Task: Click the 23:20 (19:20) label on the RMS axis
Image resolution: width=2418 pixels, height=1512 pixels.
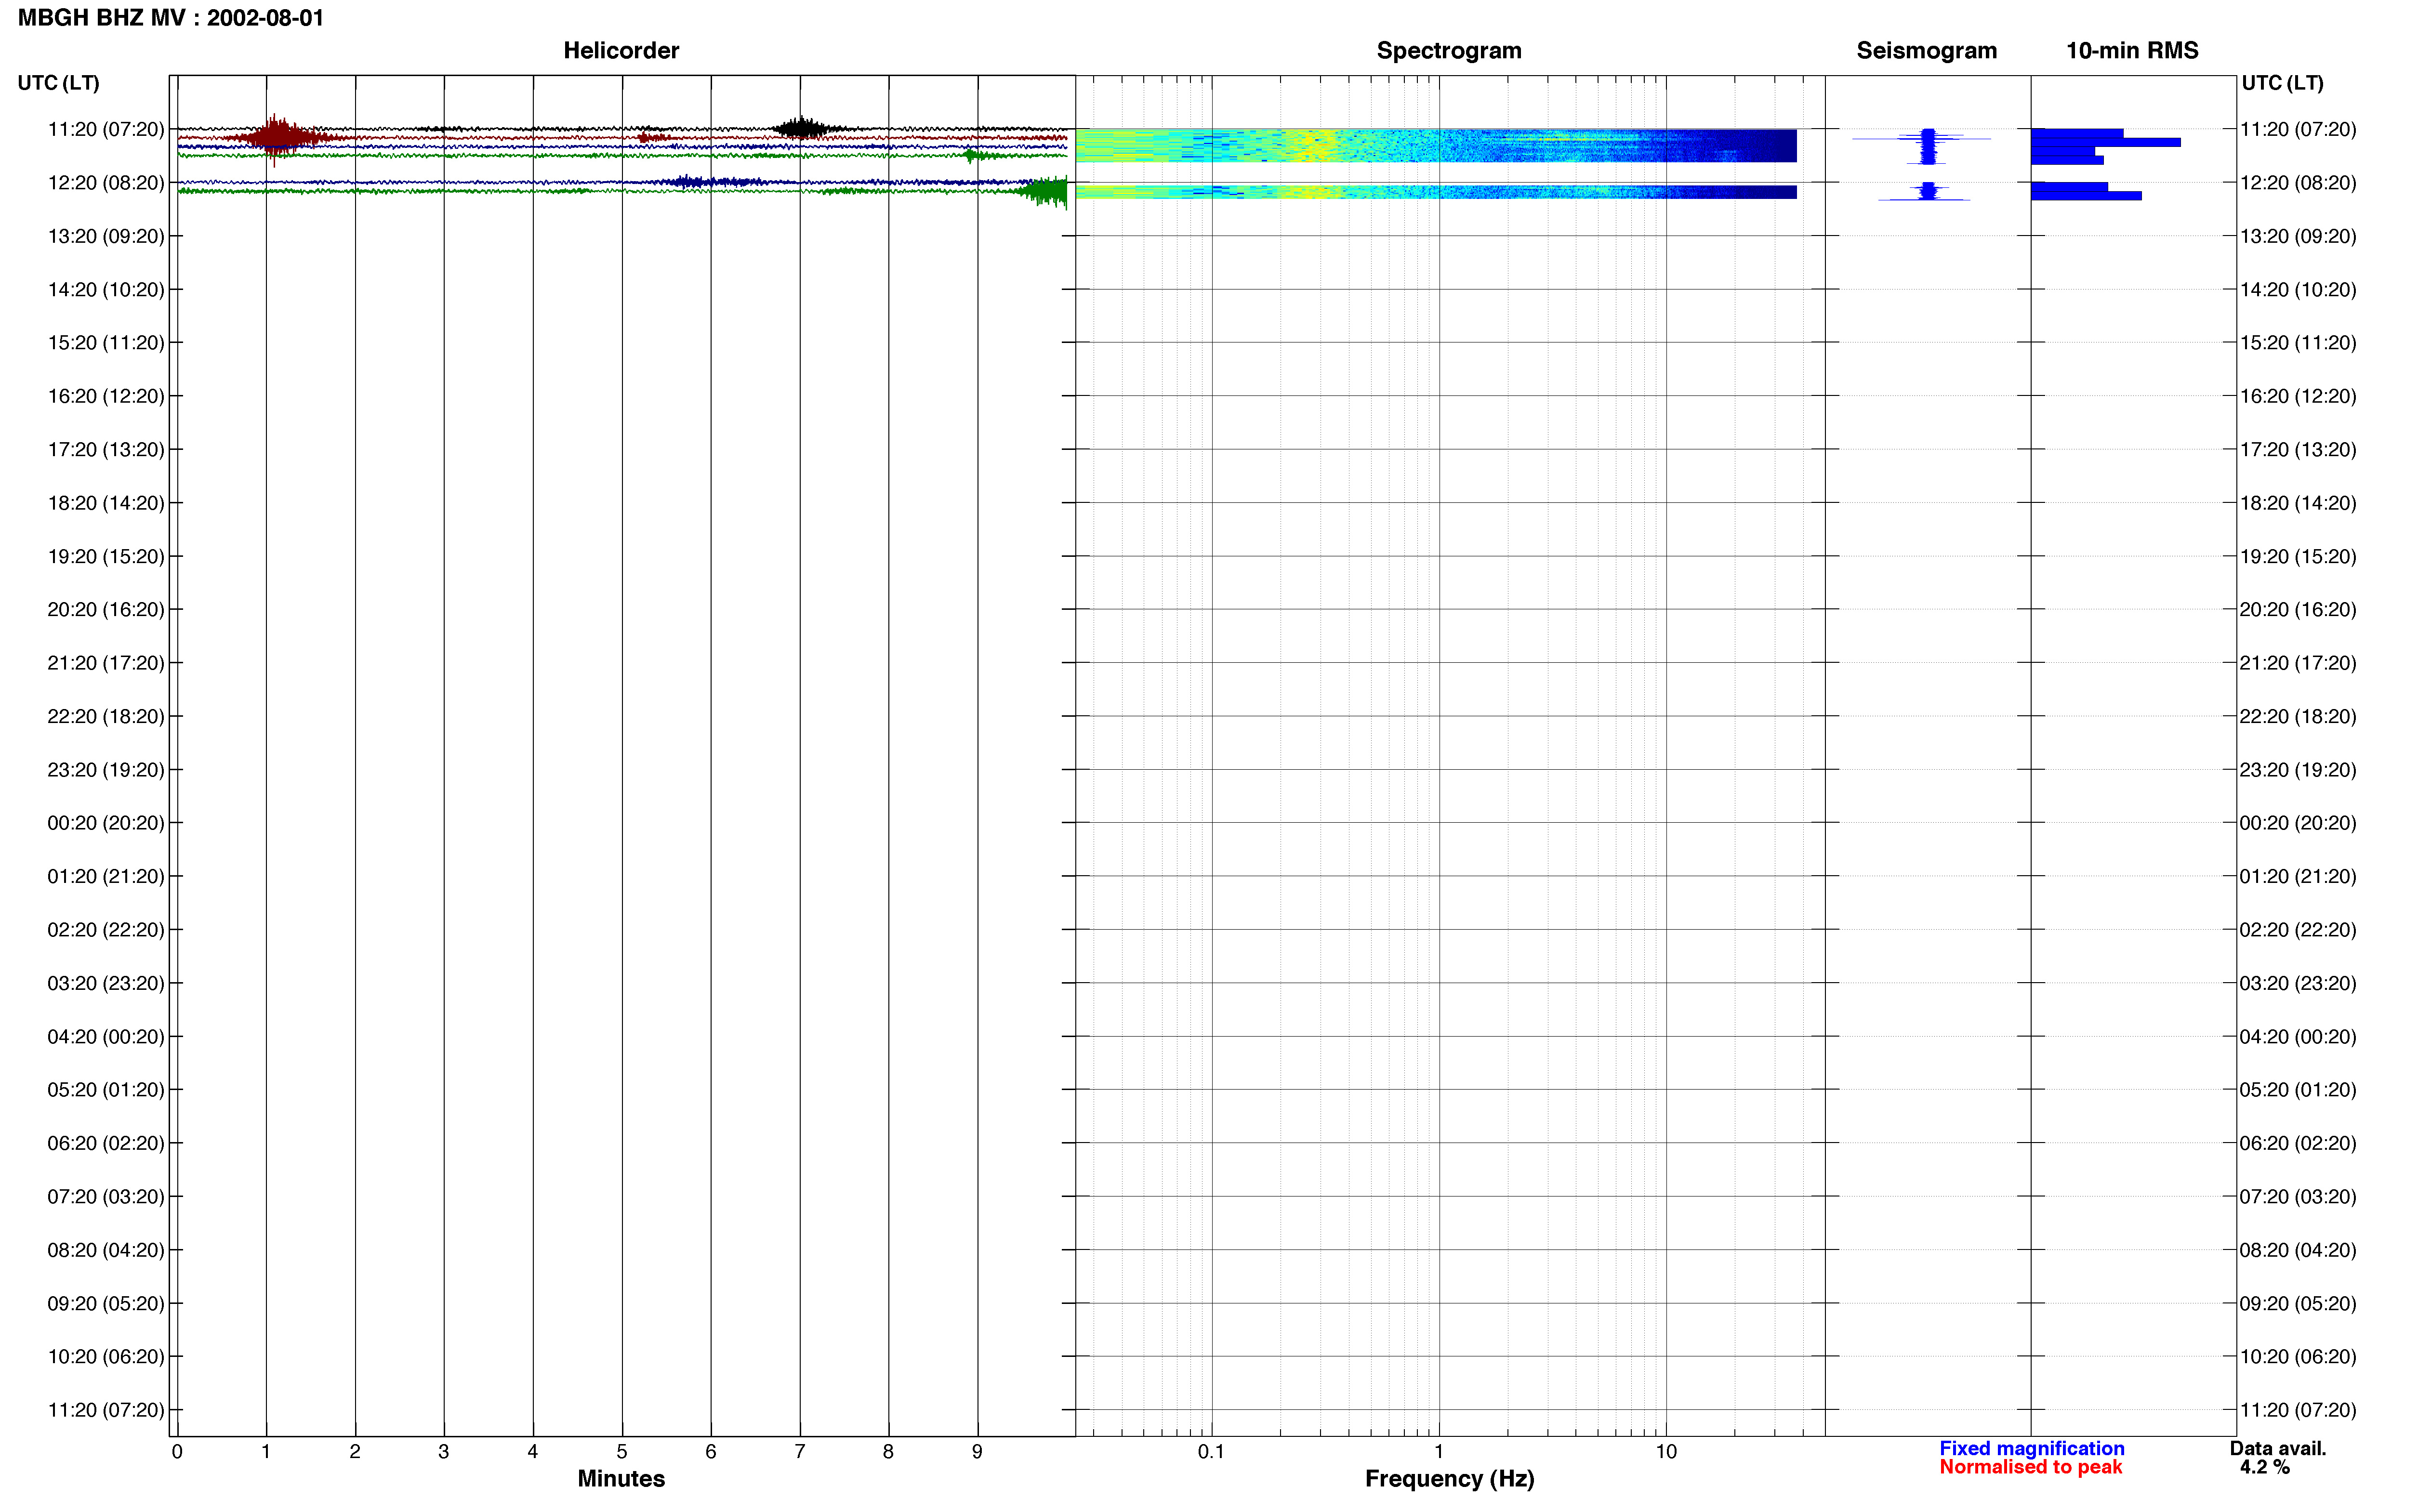Action: pos(2298,770)
